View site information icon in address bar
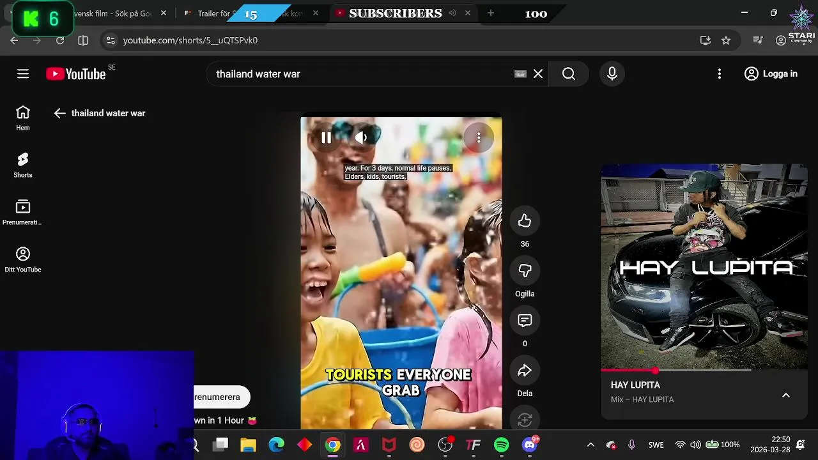Screen dimensions: 818x460 (111, 40)
